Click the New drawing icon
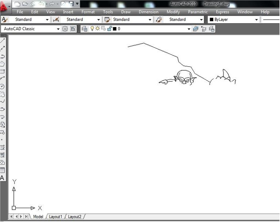The width and height of the screenshot is (280, 222). coord(17,4)
